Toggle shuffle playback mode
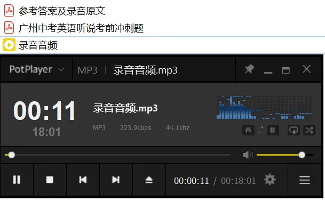325x201 pixels. [x=309, y=130]
